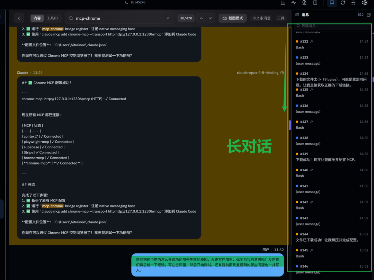The image size is (374, 280).
Task: Collapse the 消息 sidebar panel
Action: (x=368, y=15)
